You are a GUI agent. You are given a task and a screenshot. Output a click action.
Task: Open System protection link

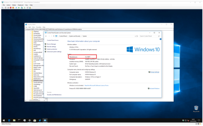52,49
